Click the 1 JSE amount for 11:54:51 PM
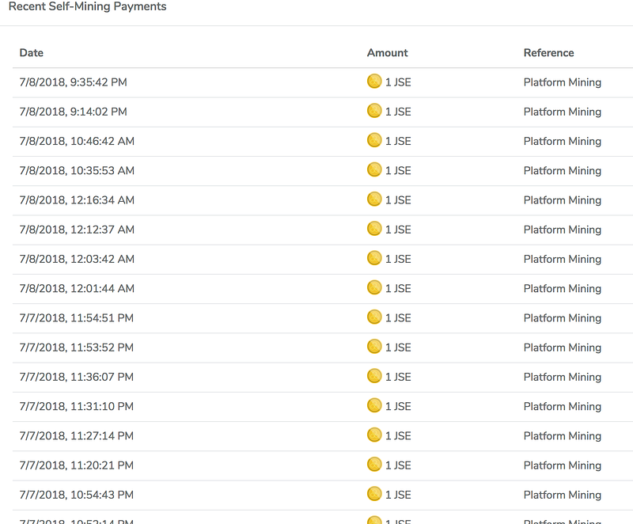This screenshot has width=633, height=524. tap(398, 318)
